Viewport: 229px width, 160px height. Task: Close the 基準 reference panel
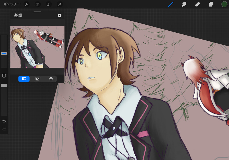[x=59, y=15]
